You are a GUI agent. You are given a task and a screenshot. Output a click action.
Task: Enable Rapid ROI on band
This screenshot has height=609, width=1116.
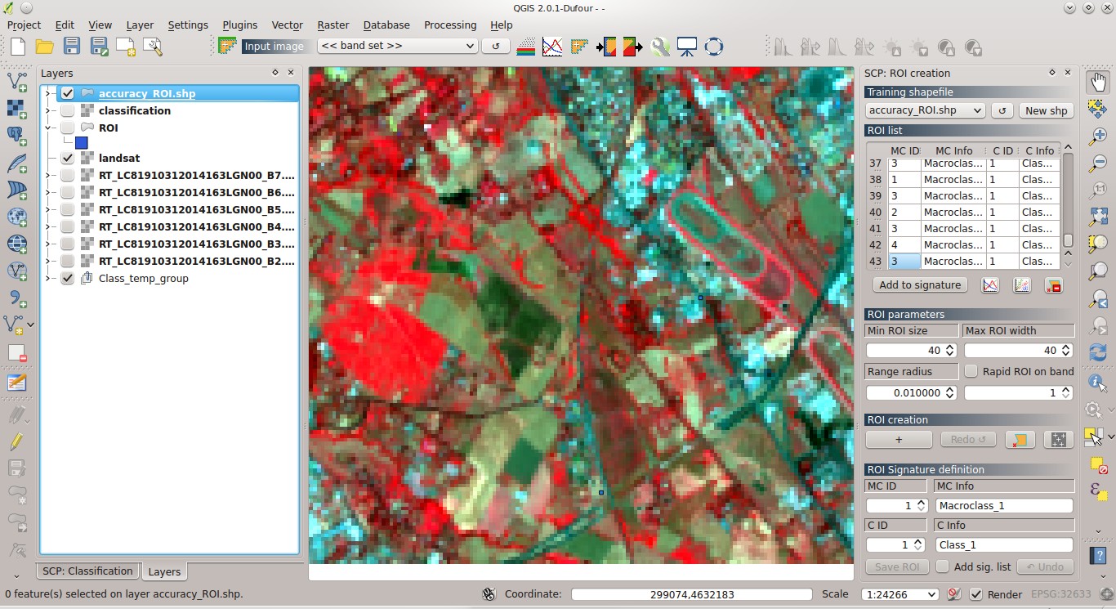[971, 371]
